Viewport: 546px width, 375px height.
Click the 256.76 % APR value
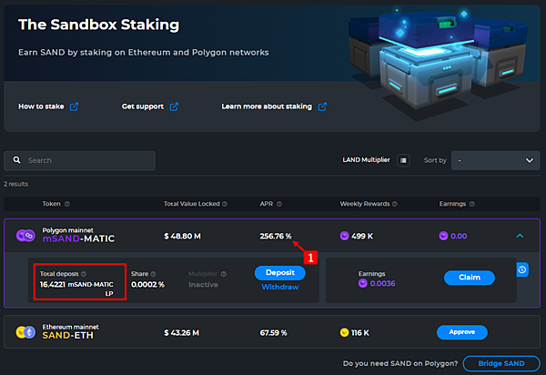pos(276,237)
